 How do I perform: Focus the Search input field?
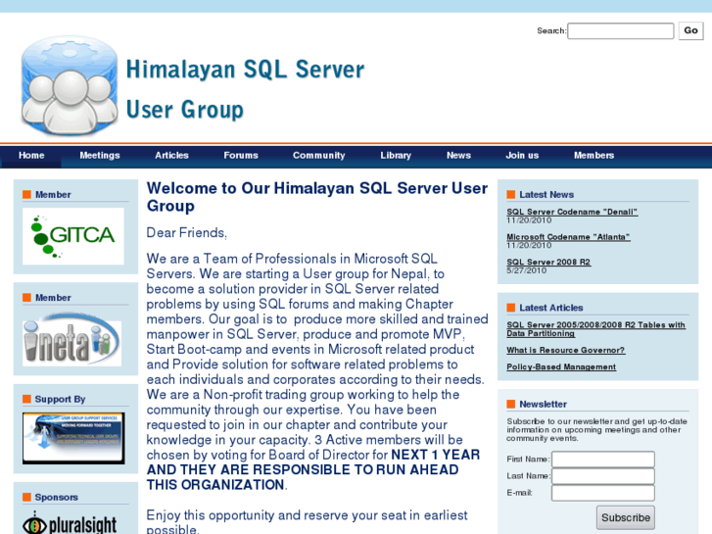click(620, 31)
